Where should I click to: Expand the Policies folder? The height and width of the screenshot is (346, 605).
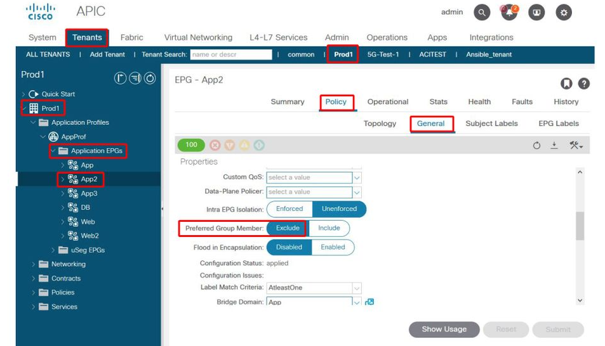33,292
